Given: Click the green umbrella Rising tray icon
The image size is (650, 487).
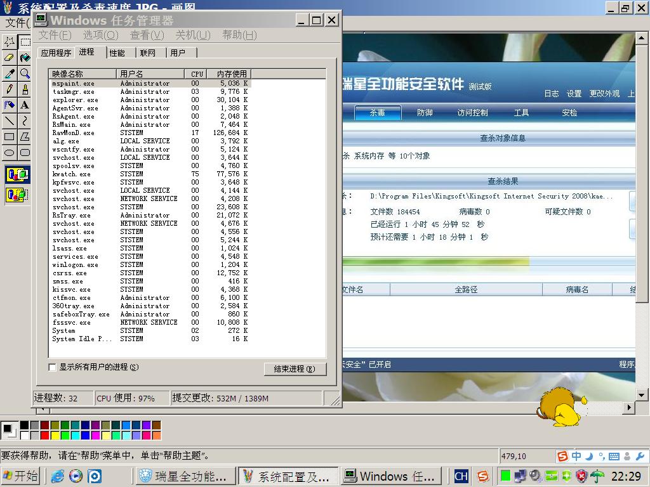Looking at the screenshot, I should (597, 476).
